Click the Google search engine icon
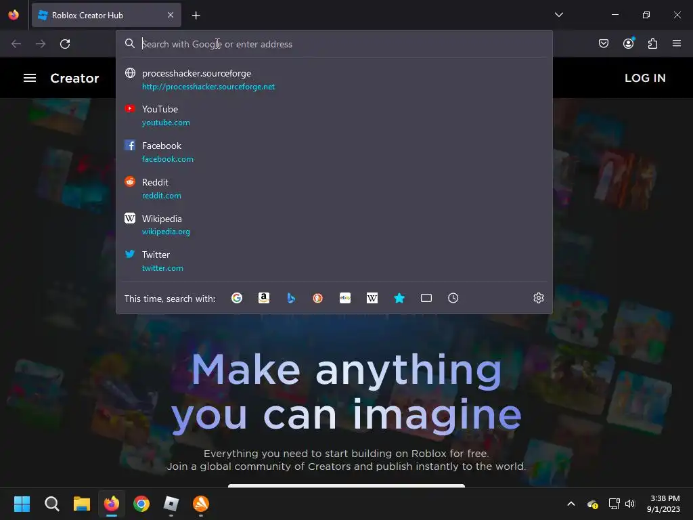Screen dimensions: 693x520 click(237, 298)
